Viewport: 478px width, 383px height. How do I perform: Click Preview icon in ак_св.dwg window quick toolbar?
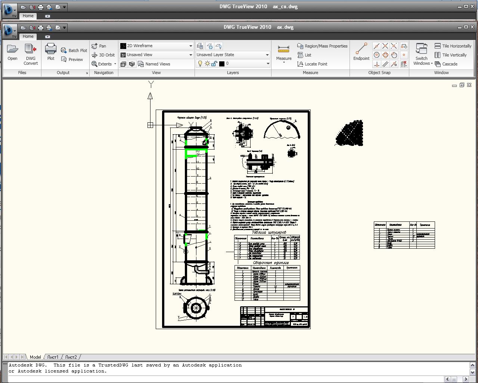58,7
